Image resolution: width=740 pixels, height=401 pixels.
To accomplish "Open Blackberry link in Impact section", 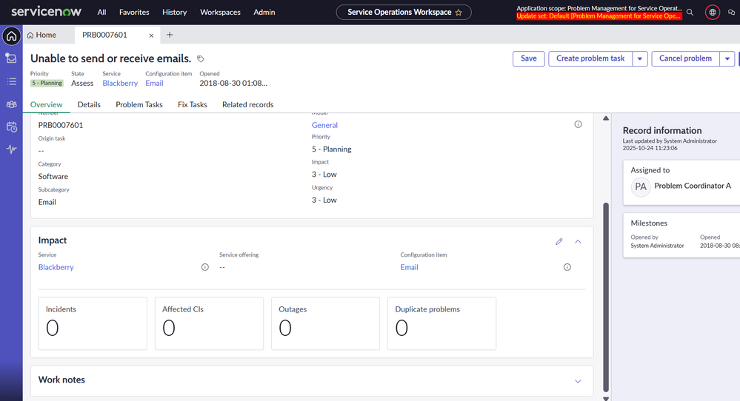I will 56,267.
